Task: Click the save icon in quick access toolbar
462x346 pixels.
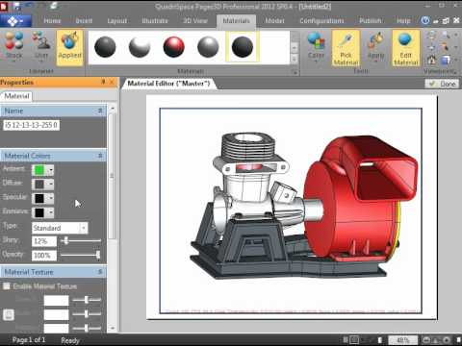Action: [16, 6]
